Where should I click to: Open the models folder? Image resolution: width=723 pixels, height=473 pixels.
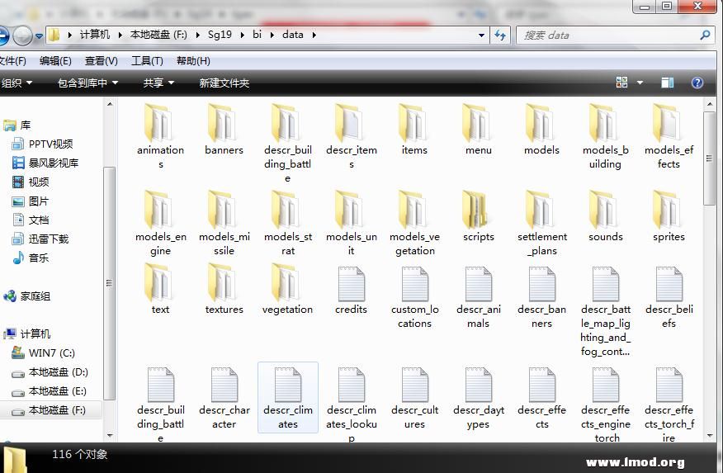pos(541,130)
